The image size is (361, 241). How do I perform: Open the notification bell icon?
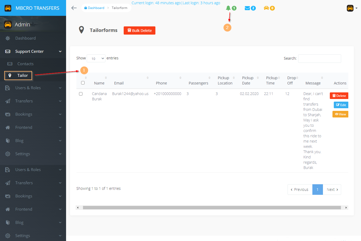click(x=228, y=8)
